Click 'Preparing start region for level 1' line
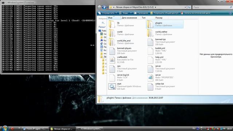The height and width of the screenshot is (131, 233). (48, 21)
